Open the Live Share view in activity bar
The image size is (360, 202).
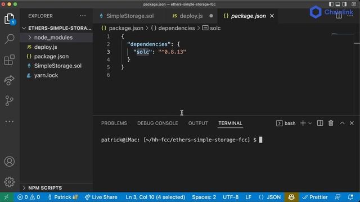coord(10,80)
